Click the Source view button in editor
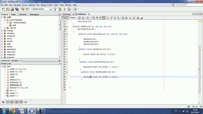Screen dimensions: 203x114 [x=66, y=18]
